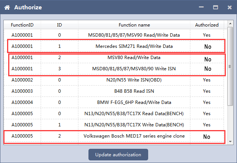This screenshot has width=237, height=163.
Task: Click the Authorize window title text
Action: tap(28, 7)
